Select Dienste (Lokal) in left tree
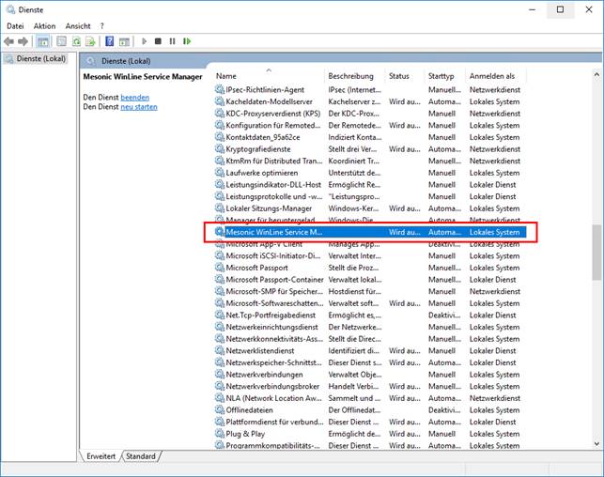Image resolution: width=604 pixels, height=477 pixels. click(39, 59)
